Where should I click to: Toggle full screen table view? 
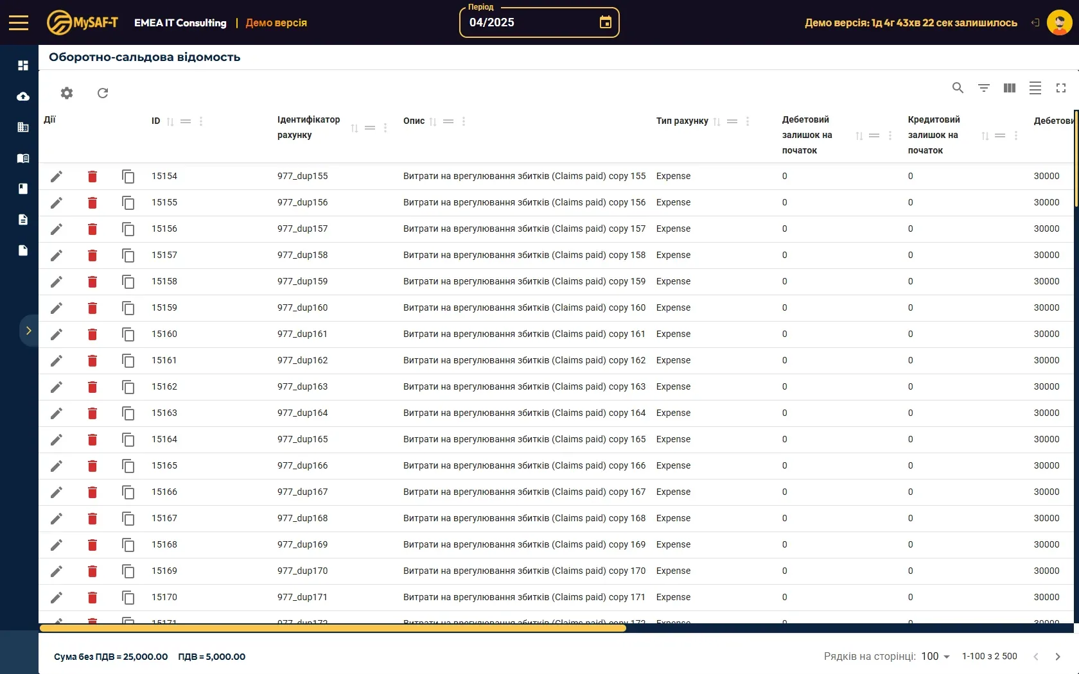[x=1060, y=88]
